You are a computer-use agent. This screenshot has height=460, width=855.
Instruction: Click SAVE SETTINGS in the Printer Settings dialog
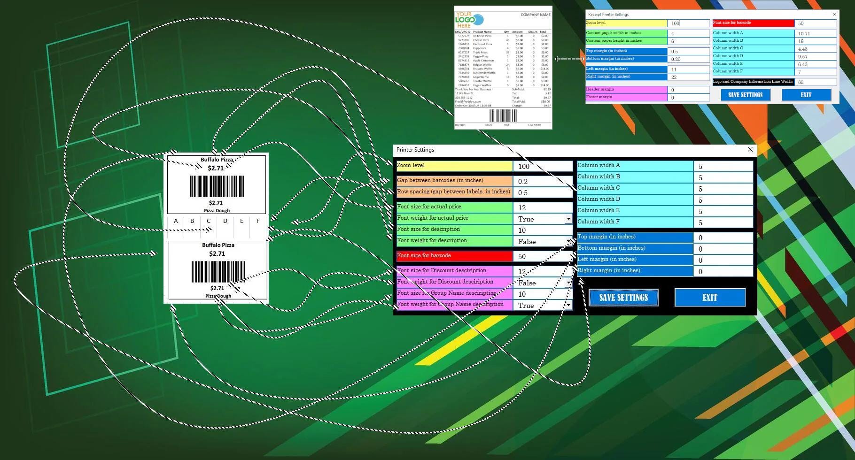pyautogui.click(x=623, y=297)
